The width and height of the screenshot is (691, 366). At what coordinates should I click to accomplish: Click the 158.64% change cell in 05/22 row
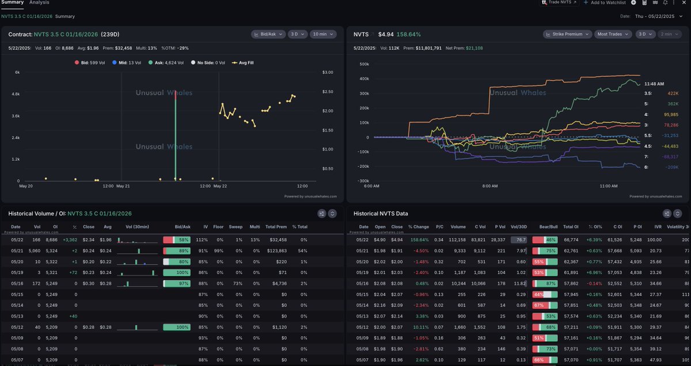tap(419, 239)
